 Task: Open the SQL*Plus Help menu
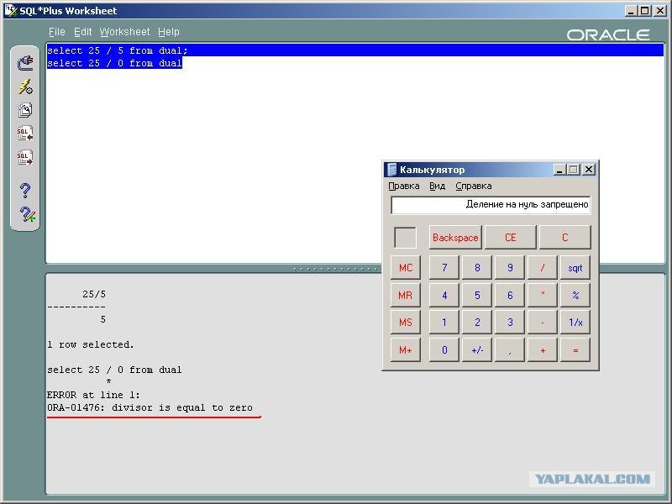click(169, 32)
